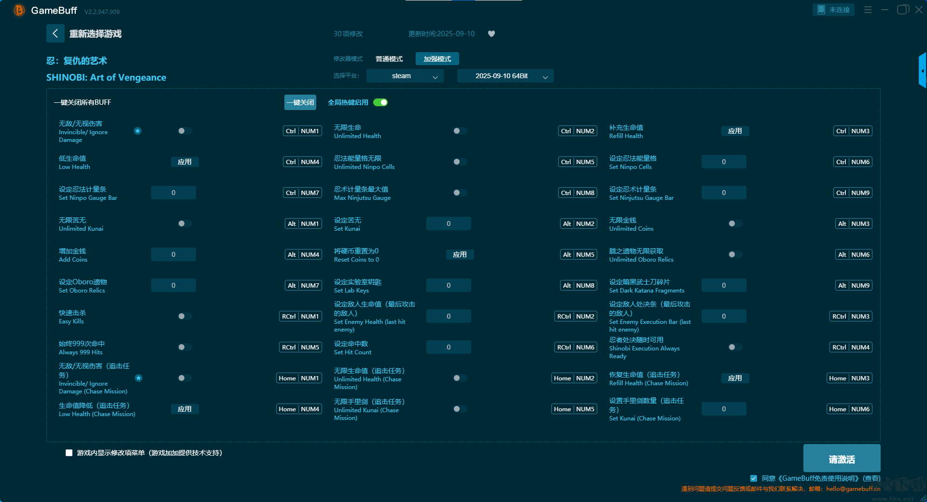The width and height of the screenshot is (927, 502).
Task: Click the Alt NUM5 hotkey for Reset Coins
Action: coord(578,254)
